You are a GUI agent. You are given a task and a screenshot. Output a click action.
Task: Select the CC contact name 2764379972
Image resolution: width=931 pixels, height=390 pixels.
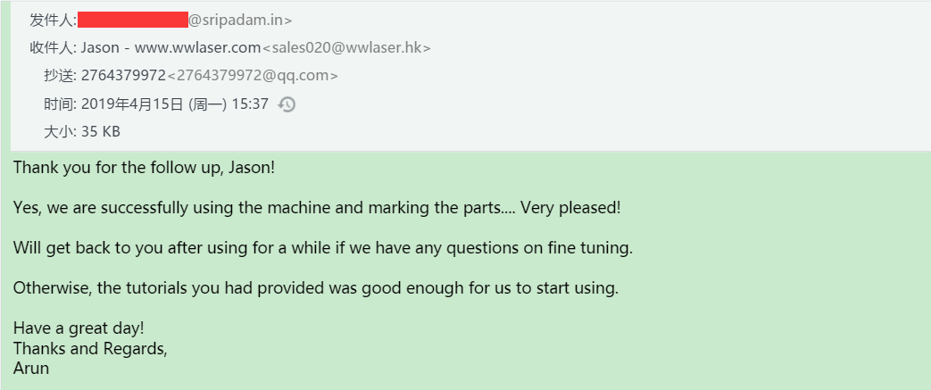[x=123, y=76]
